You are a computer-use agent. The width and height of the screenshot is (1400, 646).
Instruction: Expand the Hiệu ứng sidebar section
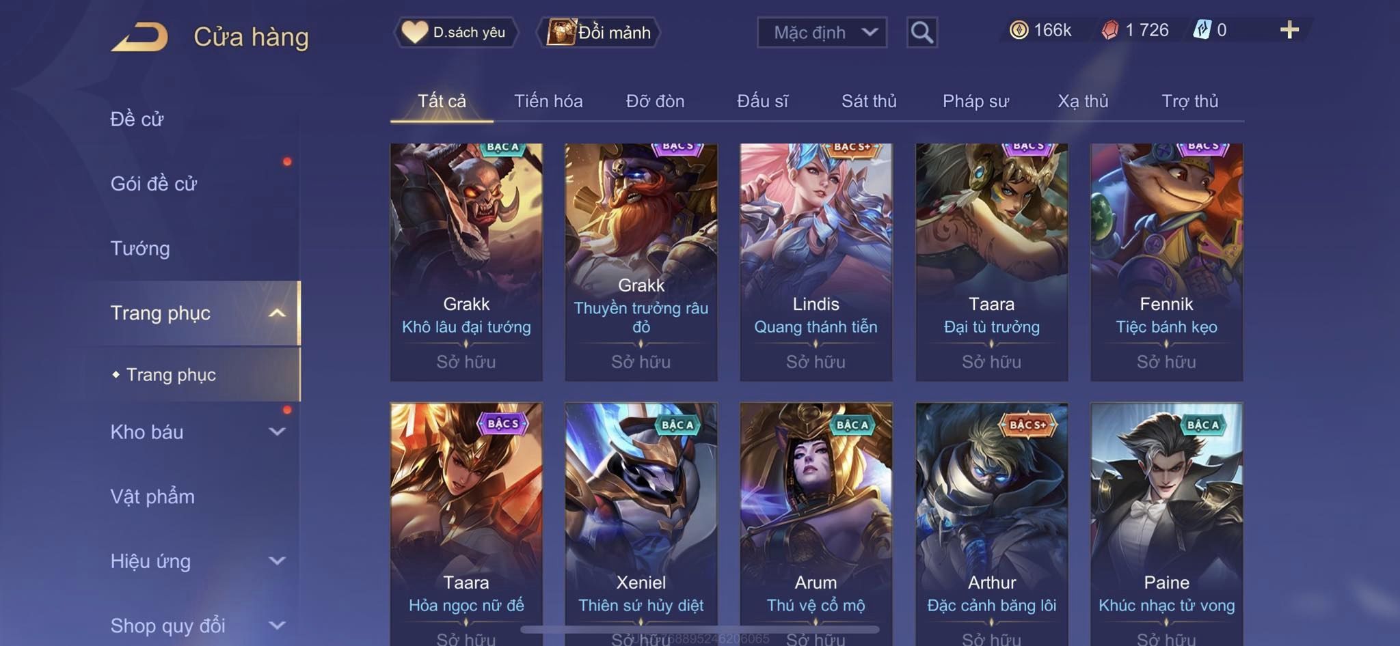coord(277,561)
